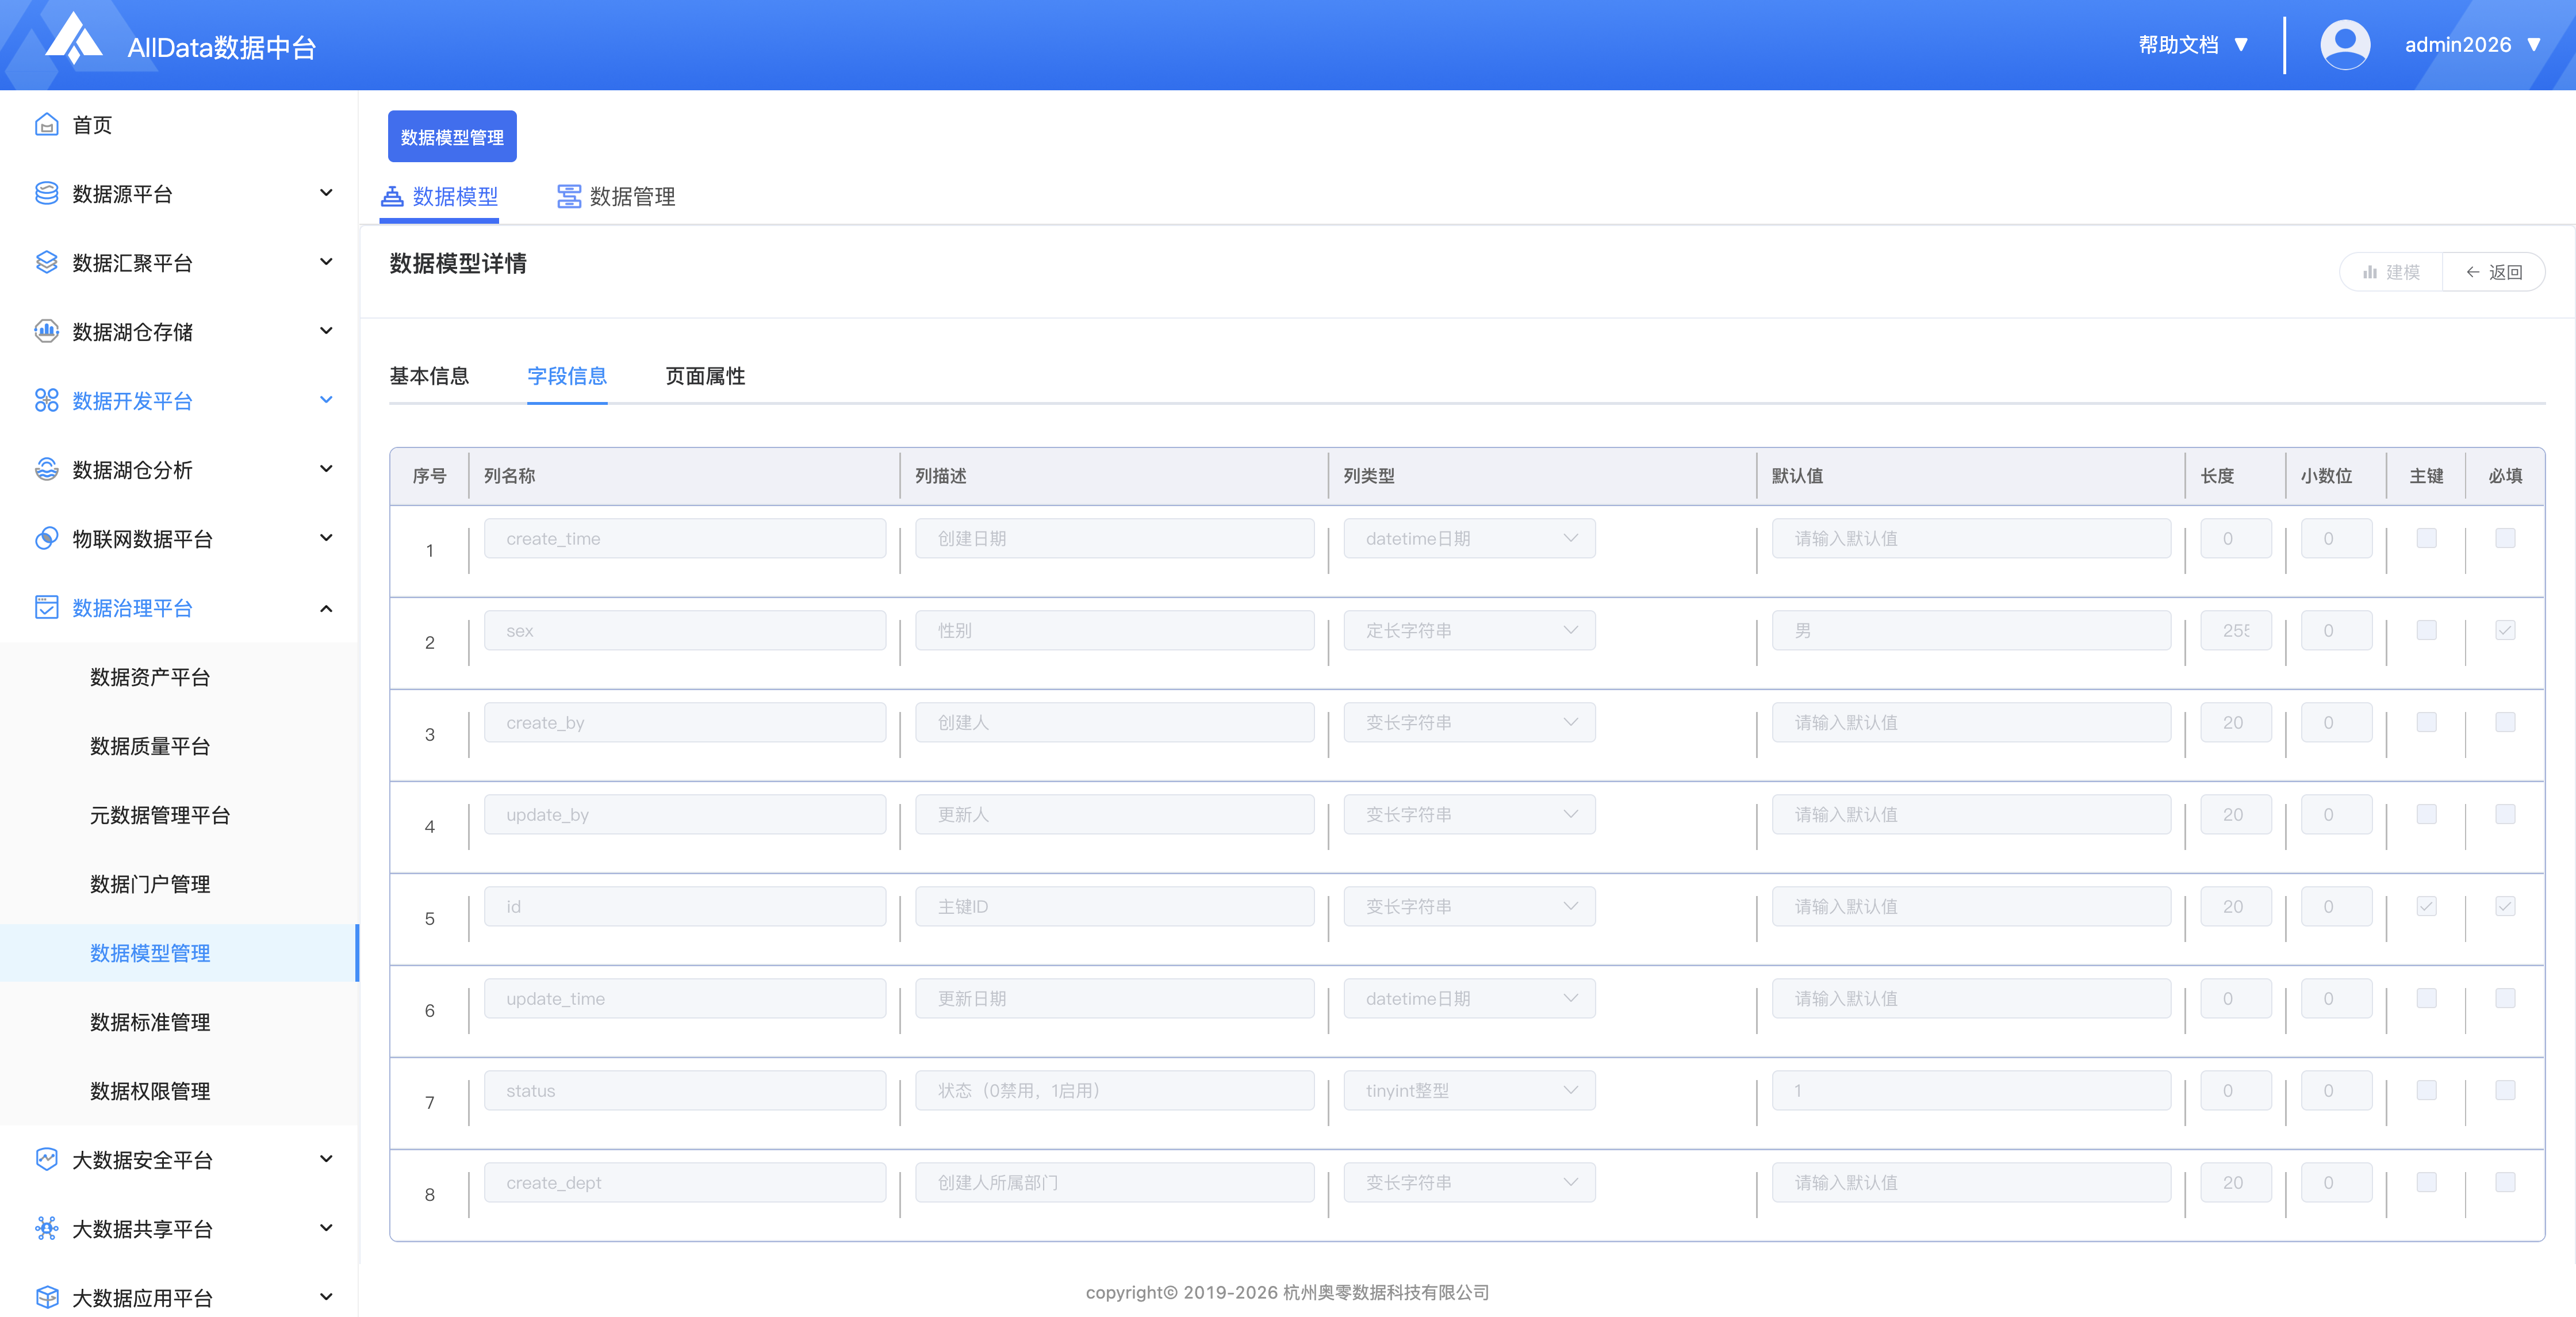Toggle 主键 checkbox for id row

tap(2426, 906)
